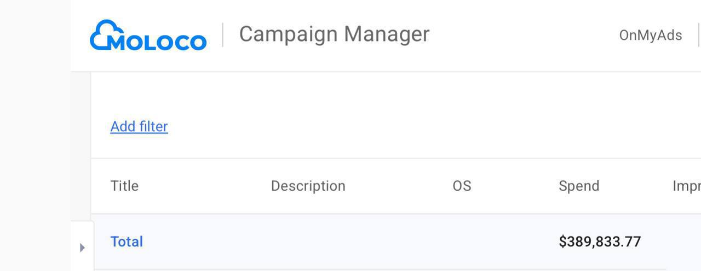The image size is (701, 271).
Task: Select the Total row label
Action: click(127, 241)
